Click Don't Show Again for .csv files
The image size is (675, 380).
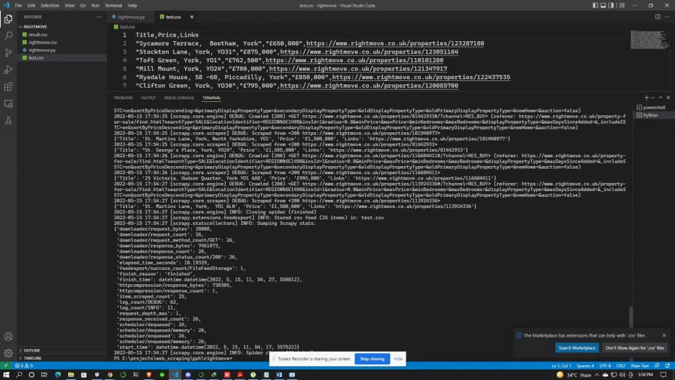pyautogui.click(x=634, y=348)
